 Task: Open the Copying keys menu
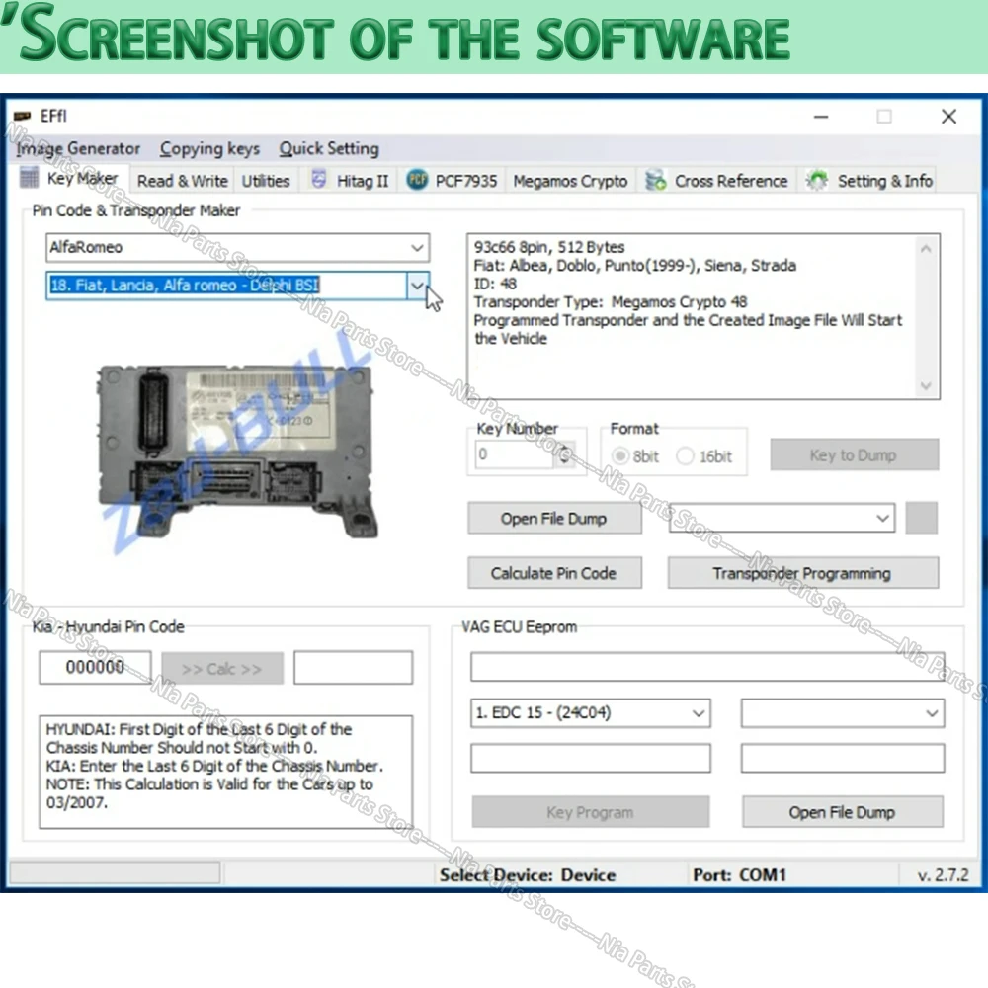pyautogui.click(x=209, y=149)
